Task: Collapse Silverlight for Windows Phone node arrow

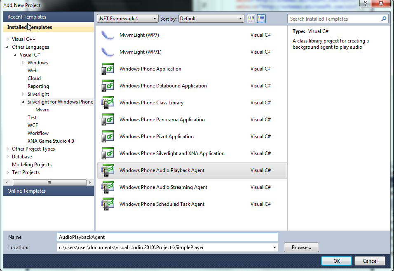Action: click(23, 102)
